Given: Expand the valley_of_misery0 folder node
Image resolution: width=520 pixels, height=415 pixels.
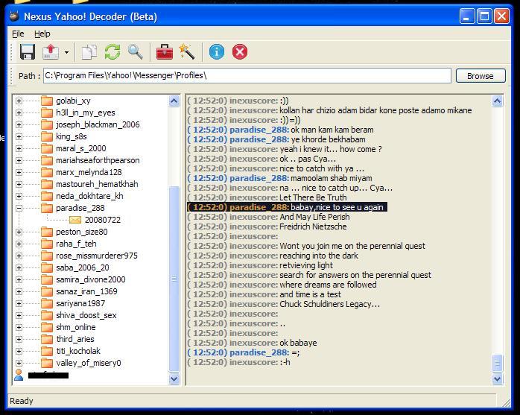Looking at the screenshot, I should (x=19, y=363).
